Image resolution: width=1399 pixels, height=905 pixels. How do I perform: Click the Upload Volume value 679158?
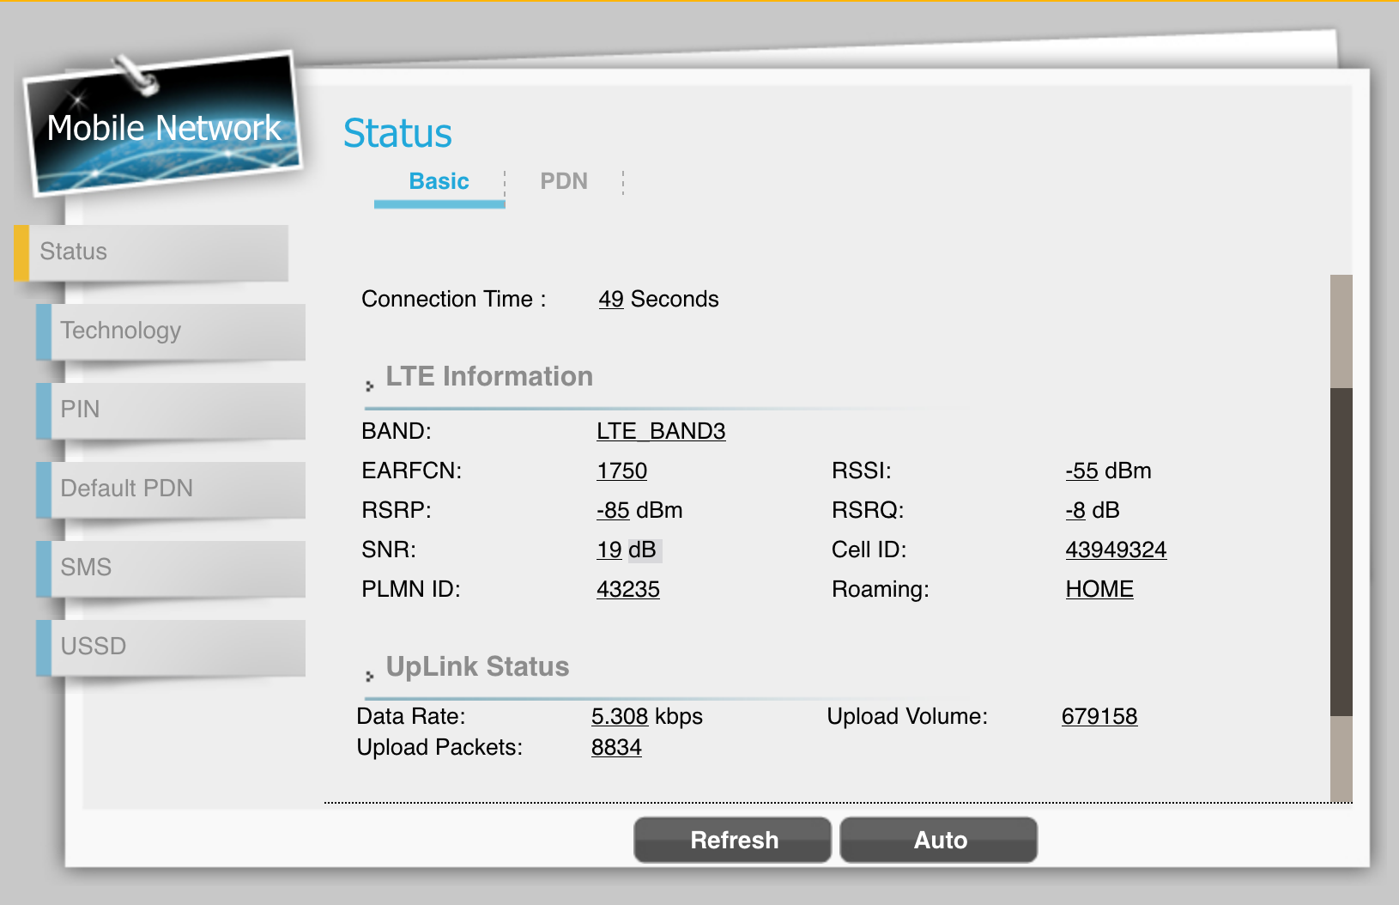click(x=1099, y=716)
